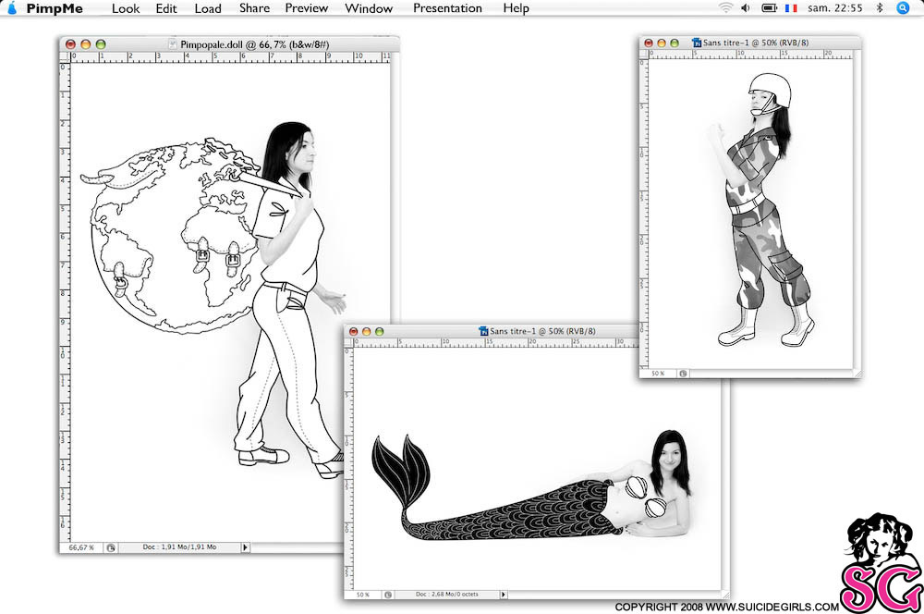Click the clock showing sam. 22:55
This screenshot has width=924, height=614.
tap(835, 7)
